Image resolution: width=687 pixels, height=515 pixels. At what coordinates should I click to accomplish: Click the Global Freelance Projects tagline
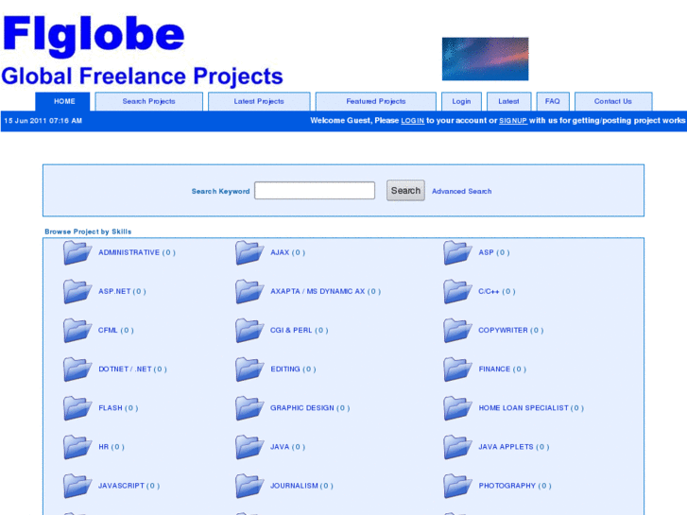(143, 77)
